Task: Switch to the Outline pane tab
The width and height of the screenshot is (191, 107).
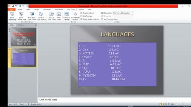Action: [21, 25]
